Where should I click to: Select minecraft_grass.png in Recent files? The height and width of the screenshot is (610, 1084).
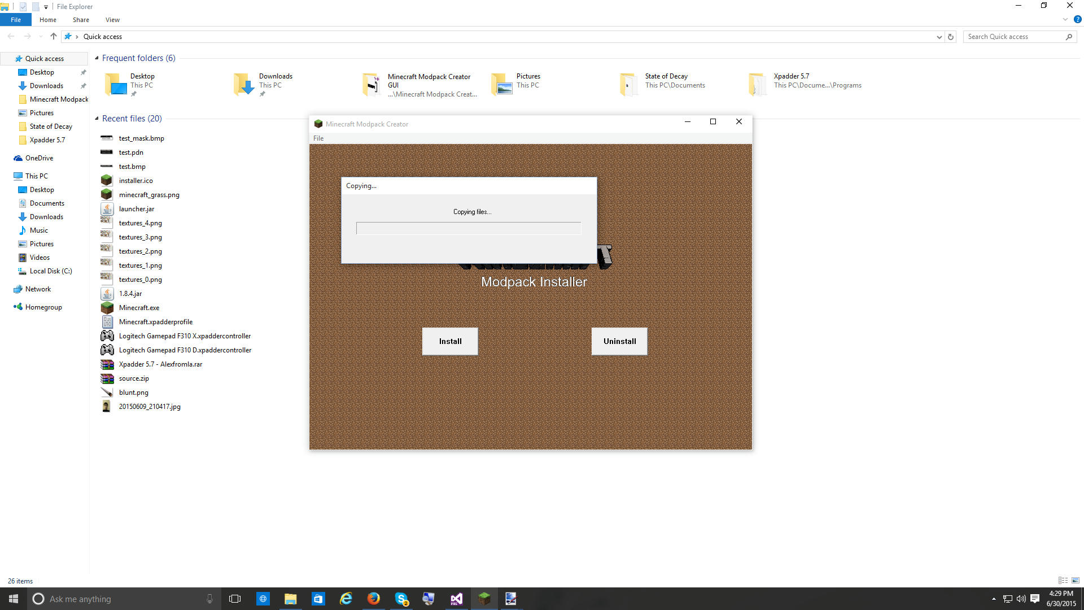click(x=149, y=195)
